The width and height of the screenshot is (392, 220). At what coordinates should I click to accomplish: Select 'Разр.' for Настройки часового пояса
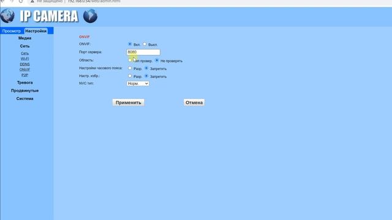pyautogui.click(x=130, y=68)
